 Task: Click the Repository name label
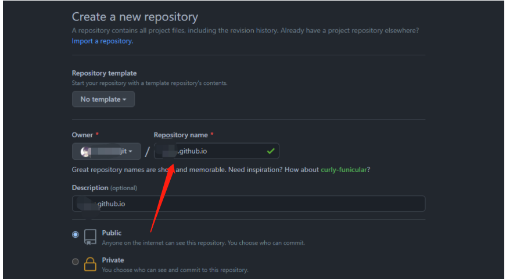tap(181, 135)
